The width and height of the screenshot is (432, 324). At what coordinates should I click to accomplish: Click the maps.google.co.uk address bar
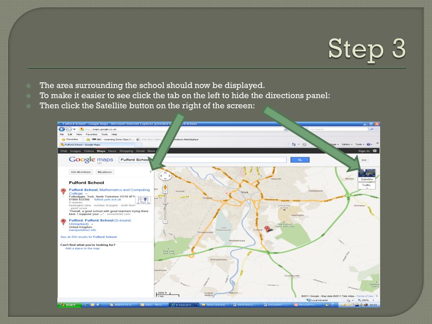pyautogui.click(x=183, y=129)
